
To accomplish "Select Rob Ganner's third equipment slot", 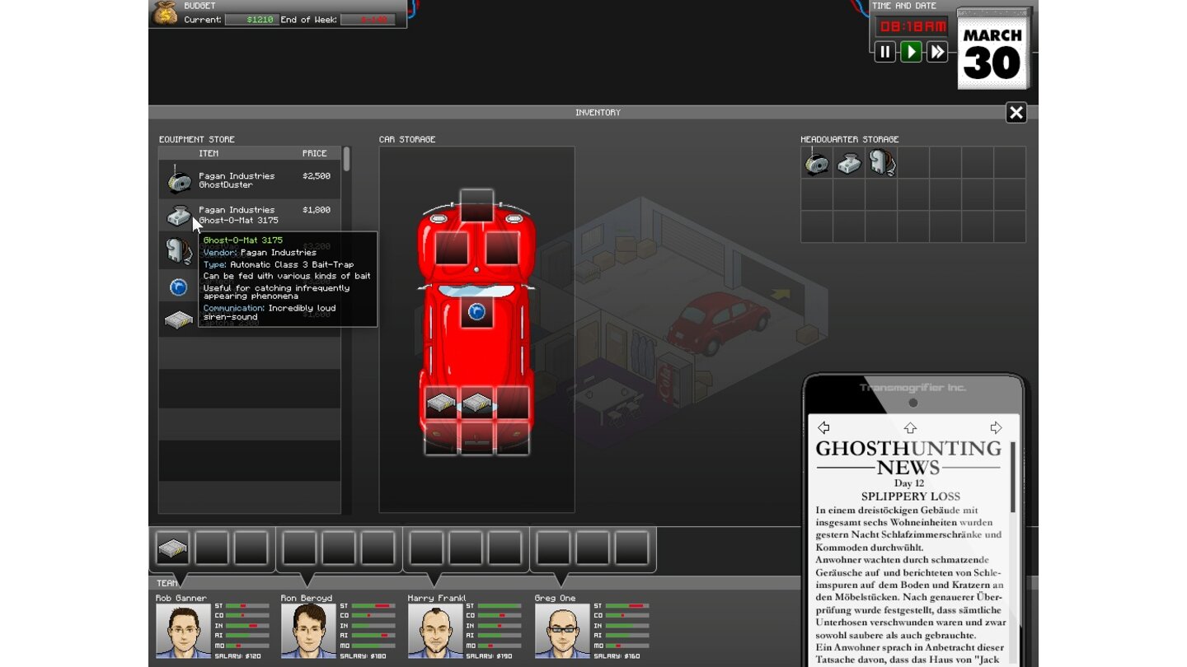I will point(251,548).
